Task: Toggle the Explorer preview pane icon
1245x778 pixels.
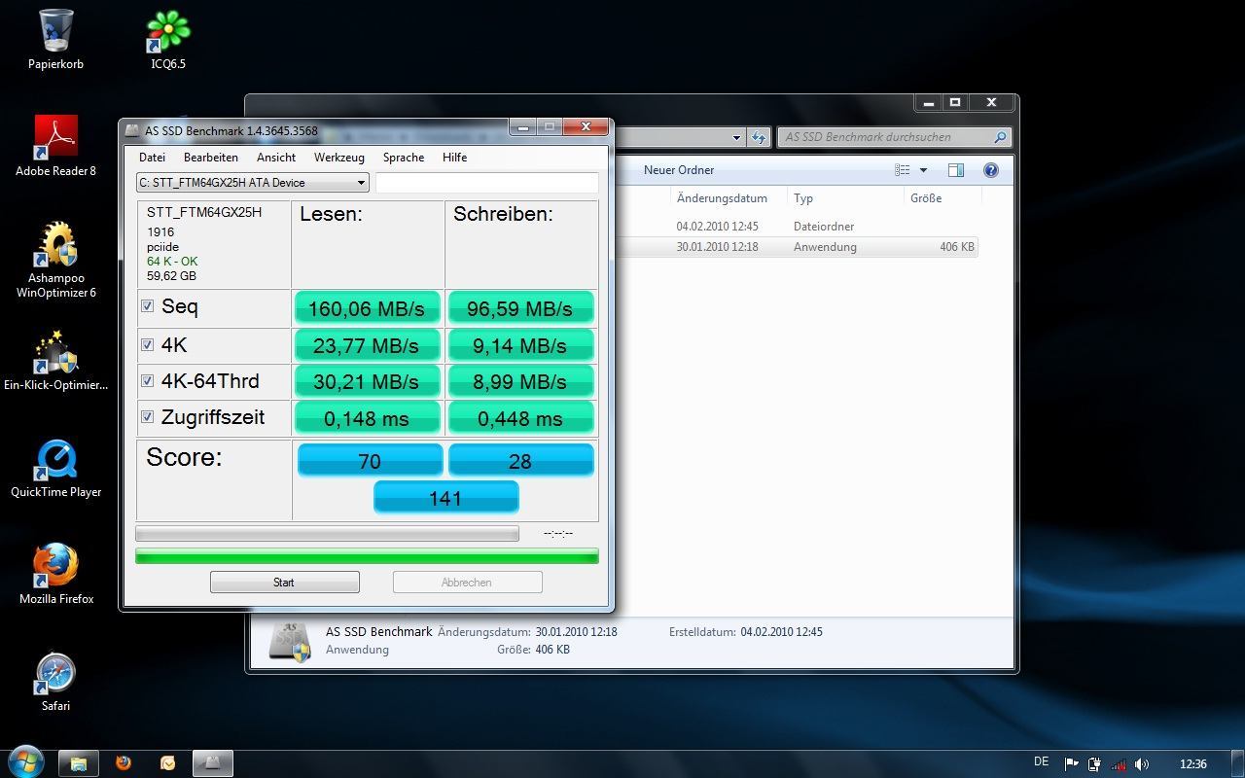Action: coord(956,170)
